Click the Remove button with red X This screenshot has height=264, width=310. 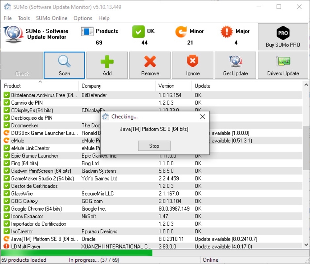tap(150, 65)
